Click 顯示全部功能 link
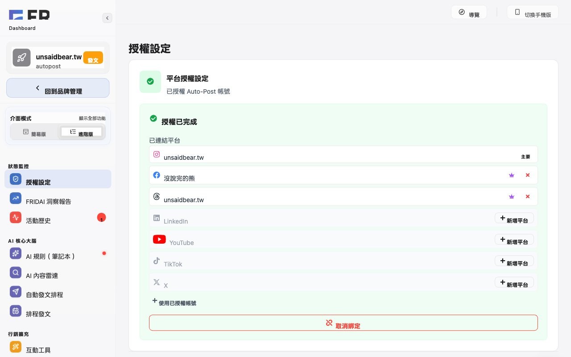Image resolution: width=571 pixels, height=357 pixels. 92,118
